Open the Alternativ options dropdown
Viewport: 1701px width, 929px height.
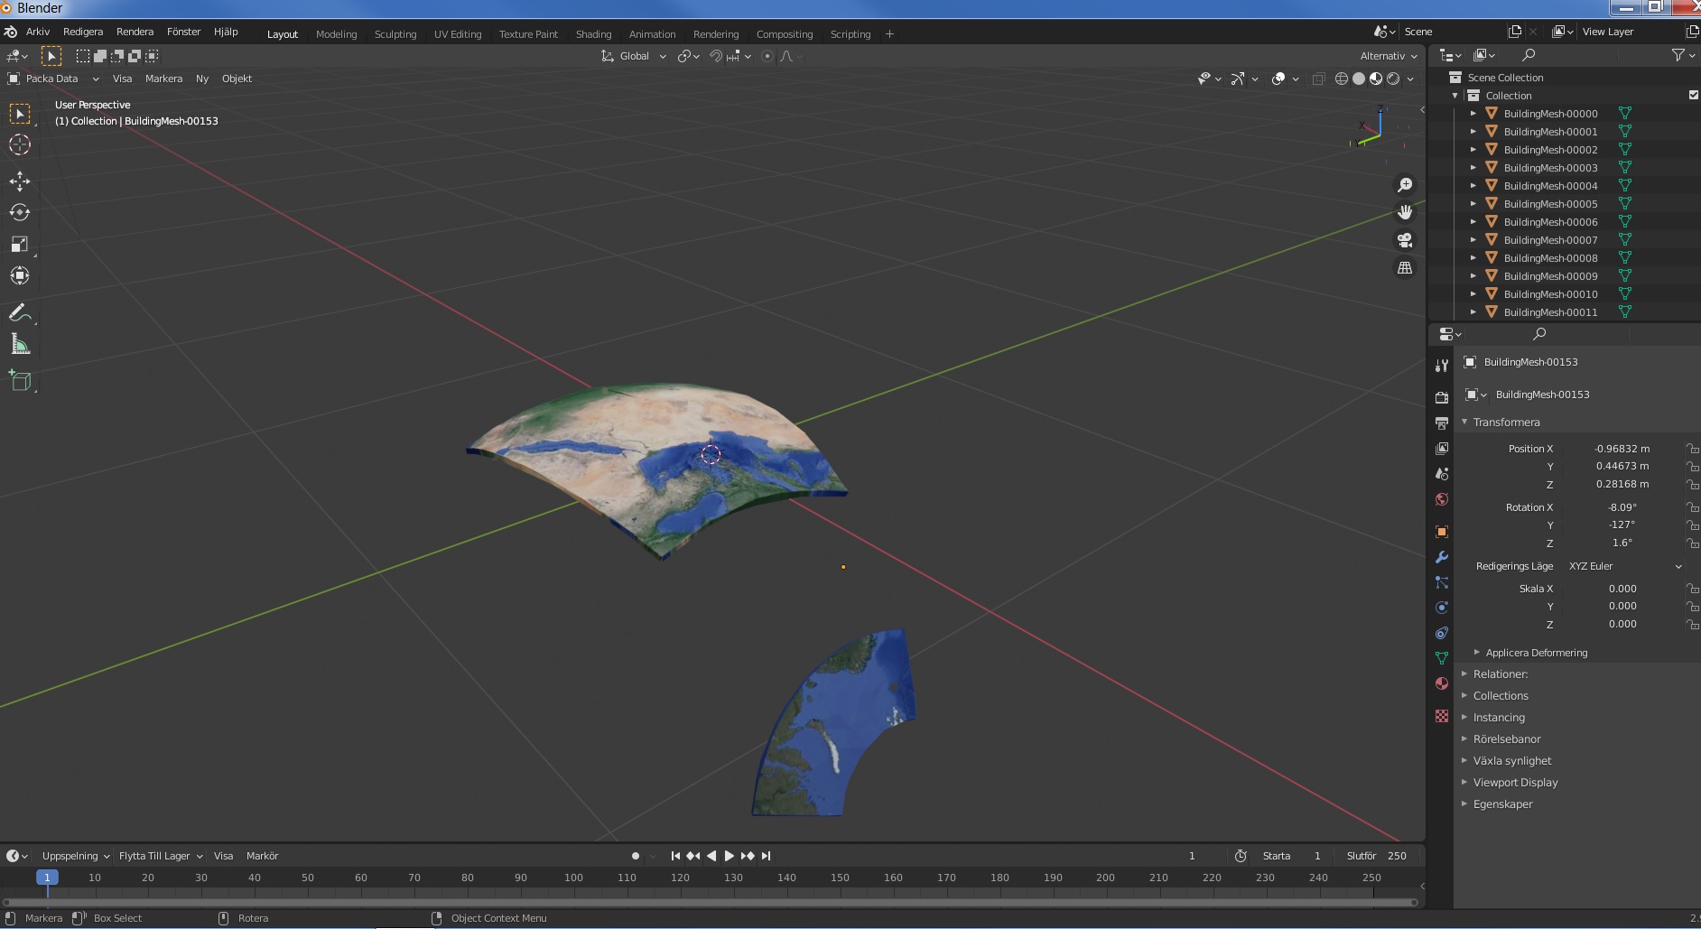1388,56
